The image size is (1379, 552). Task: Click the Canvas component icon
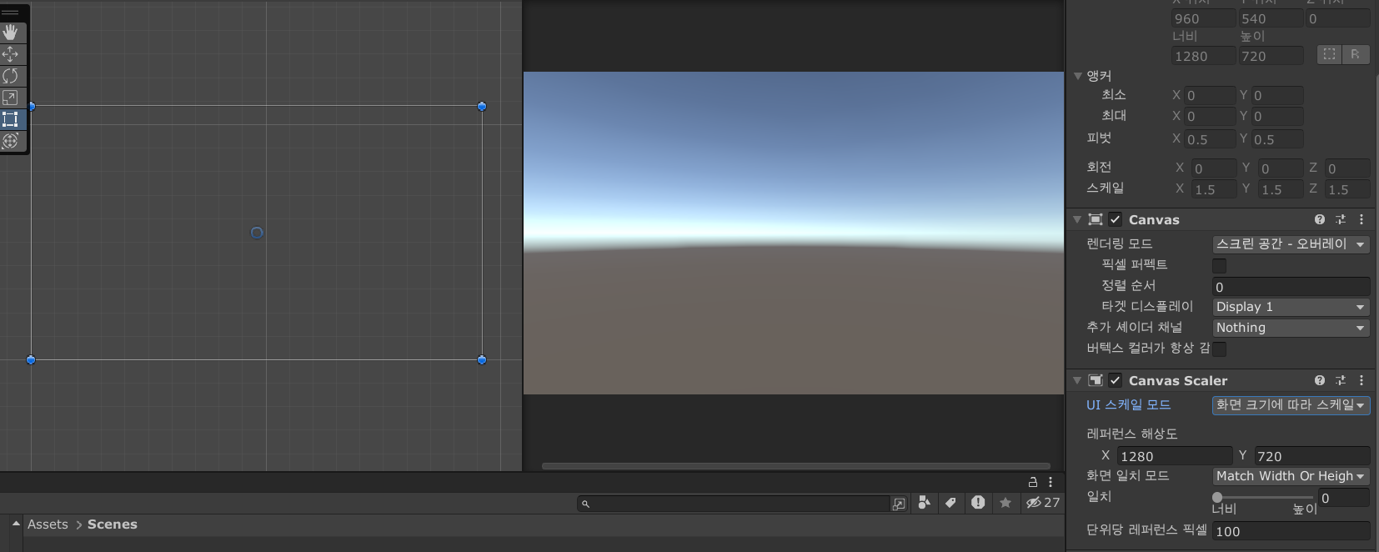tap(1096, 219)
